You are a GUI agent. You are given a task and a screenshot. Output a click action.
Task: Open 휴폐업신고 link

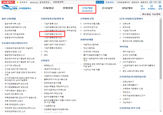pyautogui.click(x=49, y=66)
